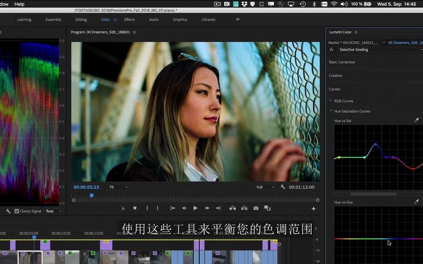Open the volume control in the menu bar
Screen dimensions: 423x264
[344, 4]
